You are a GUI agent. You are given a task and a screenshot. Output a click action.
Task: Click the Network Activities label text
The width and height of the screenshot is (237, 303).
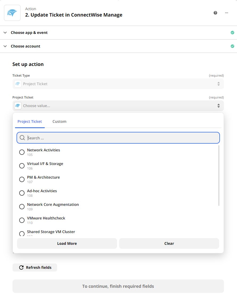(x=43, y=150)
